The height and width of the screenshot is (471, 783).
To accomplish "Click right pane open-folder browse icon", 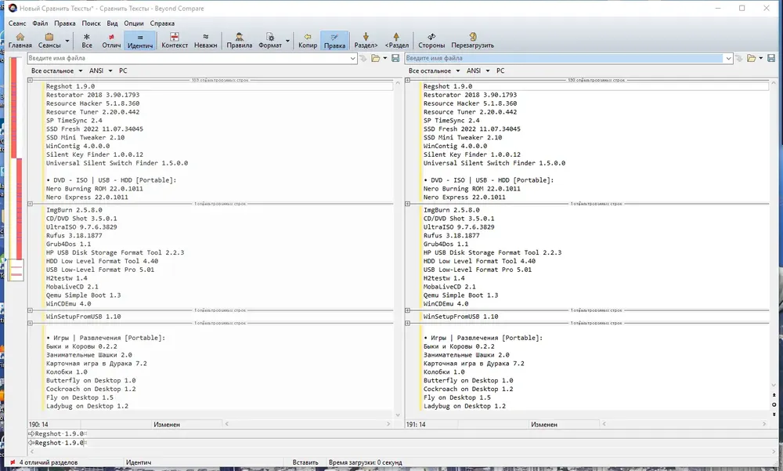I will 751,59.
